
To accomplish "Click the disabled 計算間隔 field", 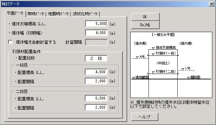I will [96, 42].
